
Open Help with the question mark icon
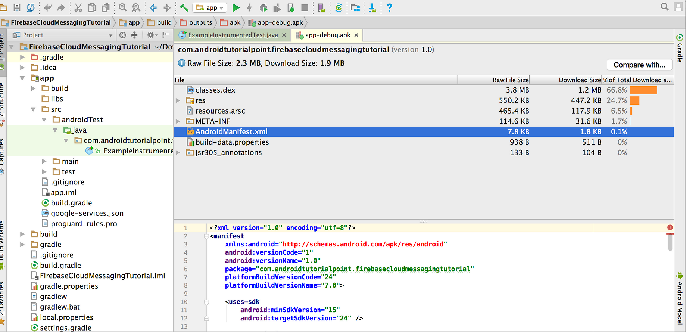click(389, 7)
